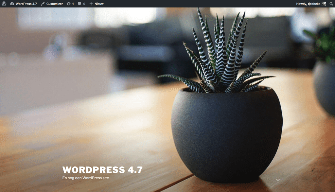Open the admin bar search icon
Image resolution: width=335 pixels, height=192 pixels.
tap(331, 4)
